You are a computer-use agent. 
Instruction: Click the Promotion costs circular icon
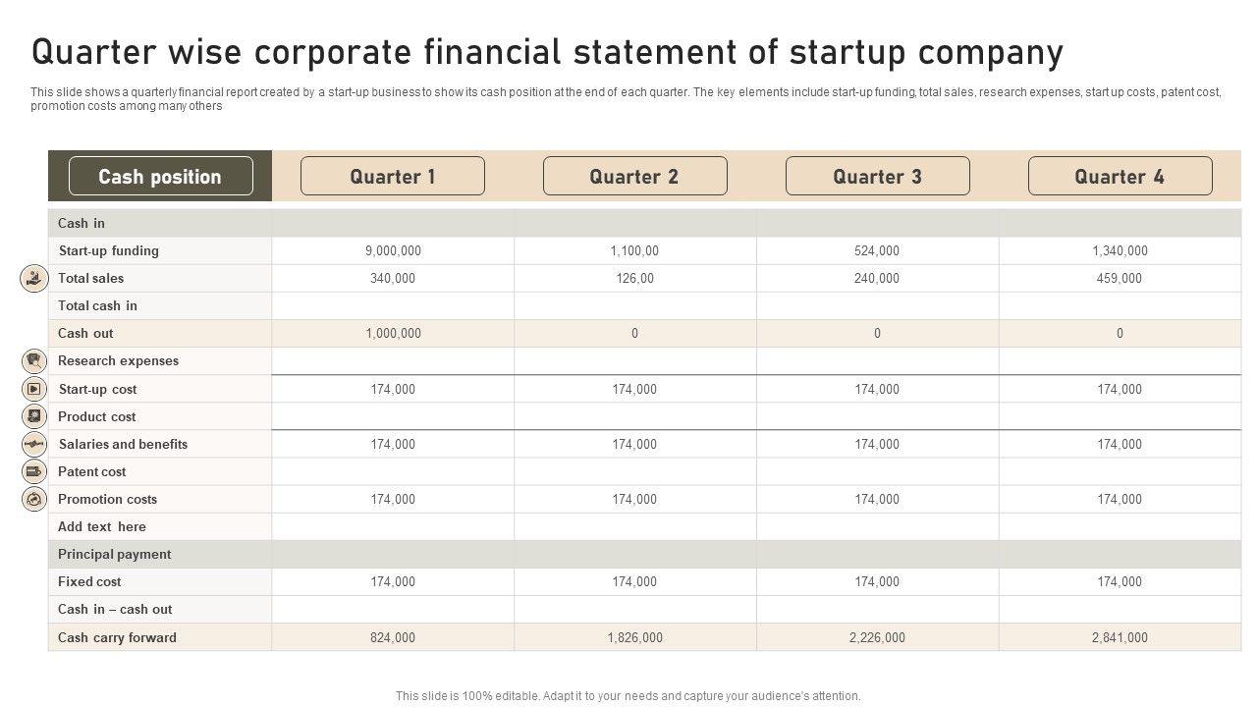(x=34, y=499)
